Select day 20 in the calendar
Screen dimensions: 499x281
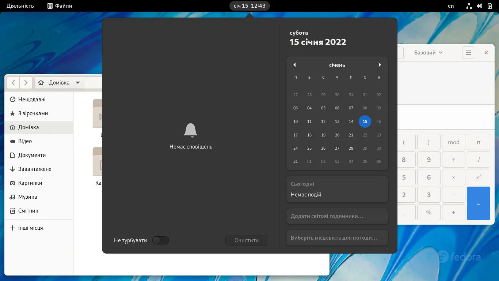(x=337, y=135)
